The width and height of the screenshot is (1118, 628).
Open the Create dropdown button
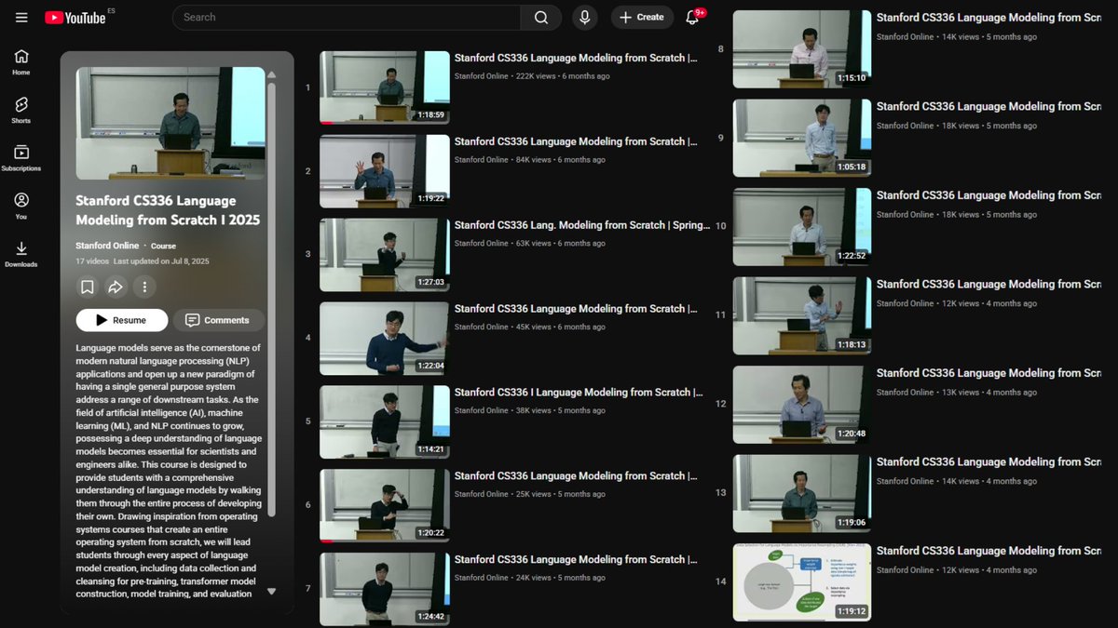coord(642,18)
